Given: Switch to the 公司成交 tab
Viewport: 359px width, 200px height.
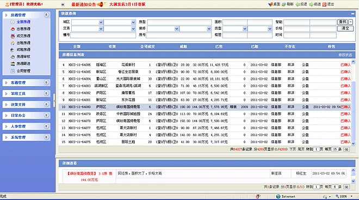Looking at the screenshot, I should point(147,47).
